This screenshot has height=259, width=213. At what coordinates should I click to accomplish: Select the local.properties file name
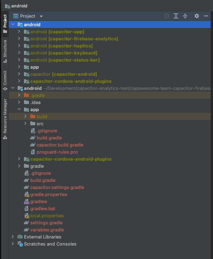tap(47, 216)
